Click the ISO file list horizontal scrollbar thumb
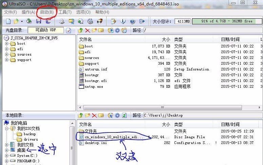The width and height of the screenshot is (263, 165). click(163, 107)
